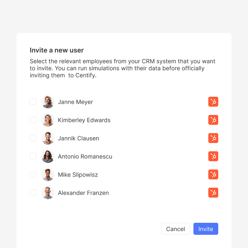Toggle the checkbox for Mike Slipowisz
Viewport: 248px width, 248px height.
pyautogui.click(x=33, y=174)
